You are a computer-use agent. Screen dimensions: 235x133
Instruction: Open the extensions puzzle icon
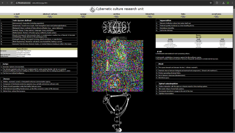click(217, 3)
